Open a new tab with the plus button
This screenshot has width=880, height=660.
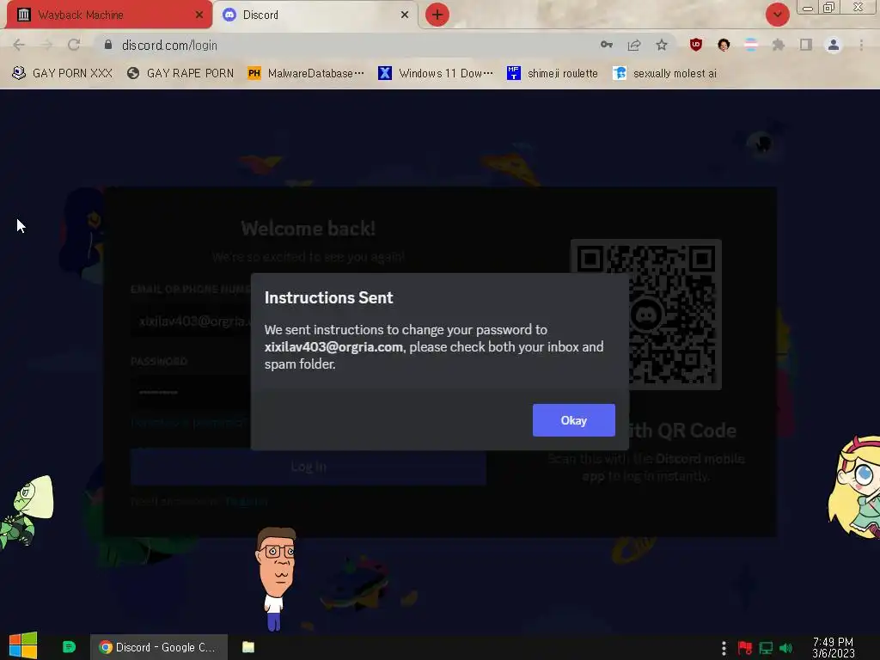click(437, 15)
